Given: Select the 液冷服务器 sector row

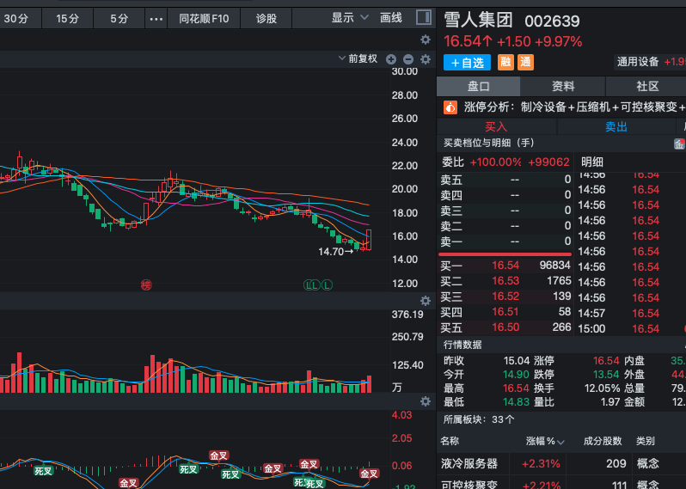Looking at the screenshot, I should tap(561, 463).
